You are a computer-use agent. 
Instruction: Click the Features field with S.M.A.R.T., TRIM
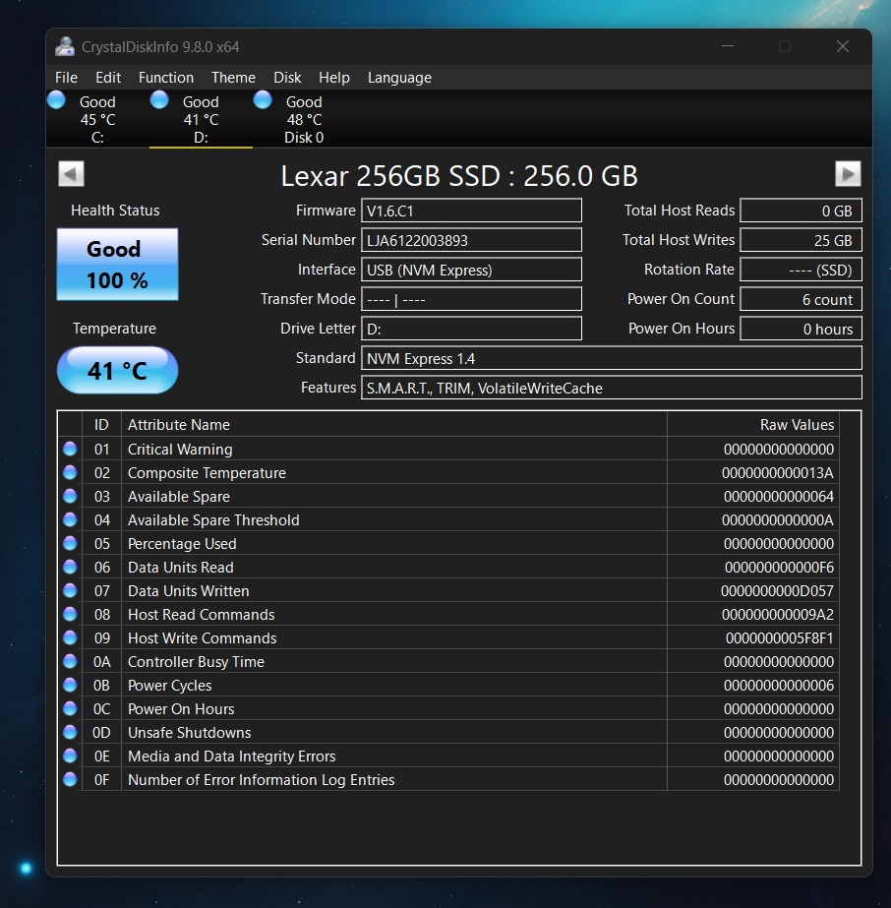tap(612, 388)
